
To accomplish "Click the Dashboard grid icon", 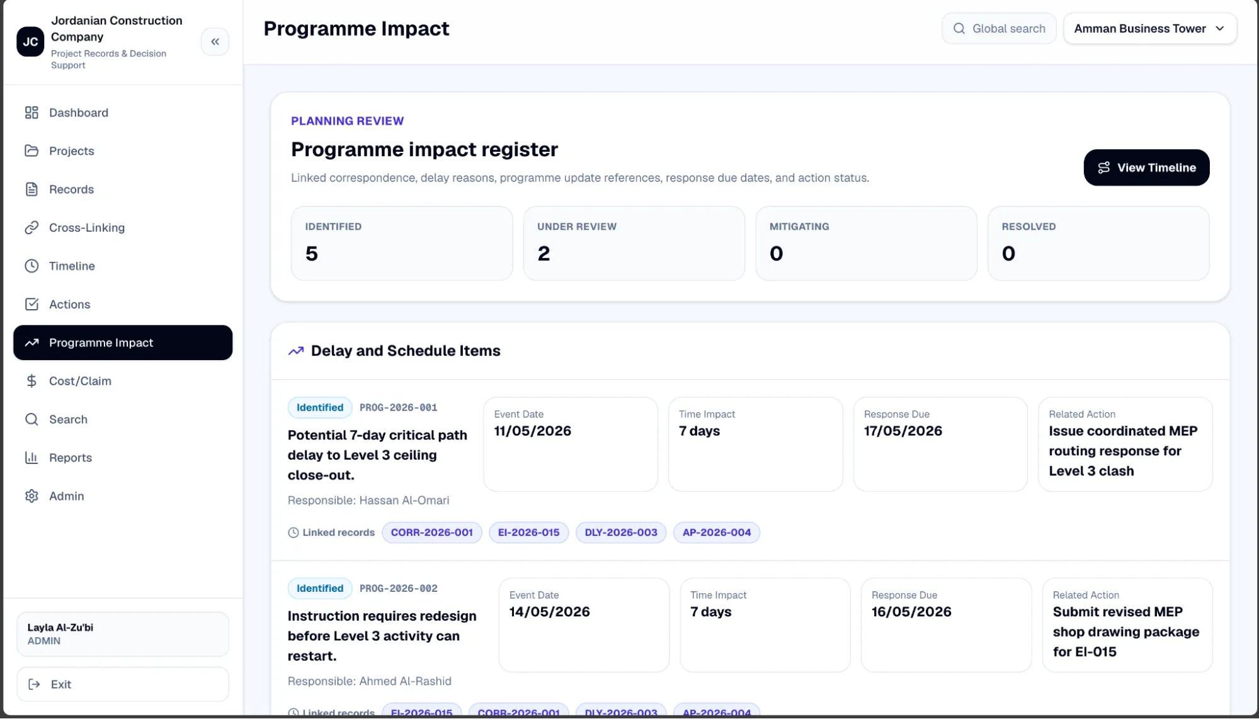I will tap(31, 113).
